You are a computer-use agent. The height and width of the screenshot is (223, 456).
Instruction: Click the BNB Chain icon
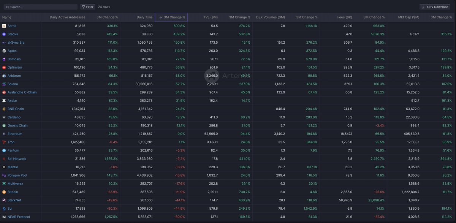tap(4, 109)
